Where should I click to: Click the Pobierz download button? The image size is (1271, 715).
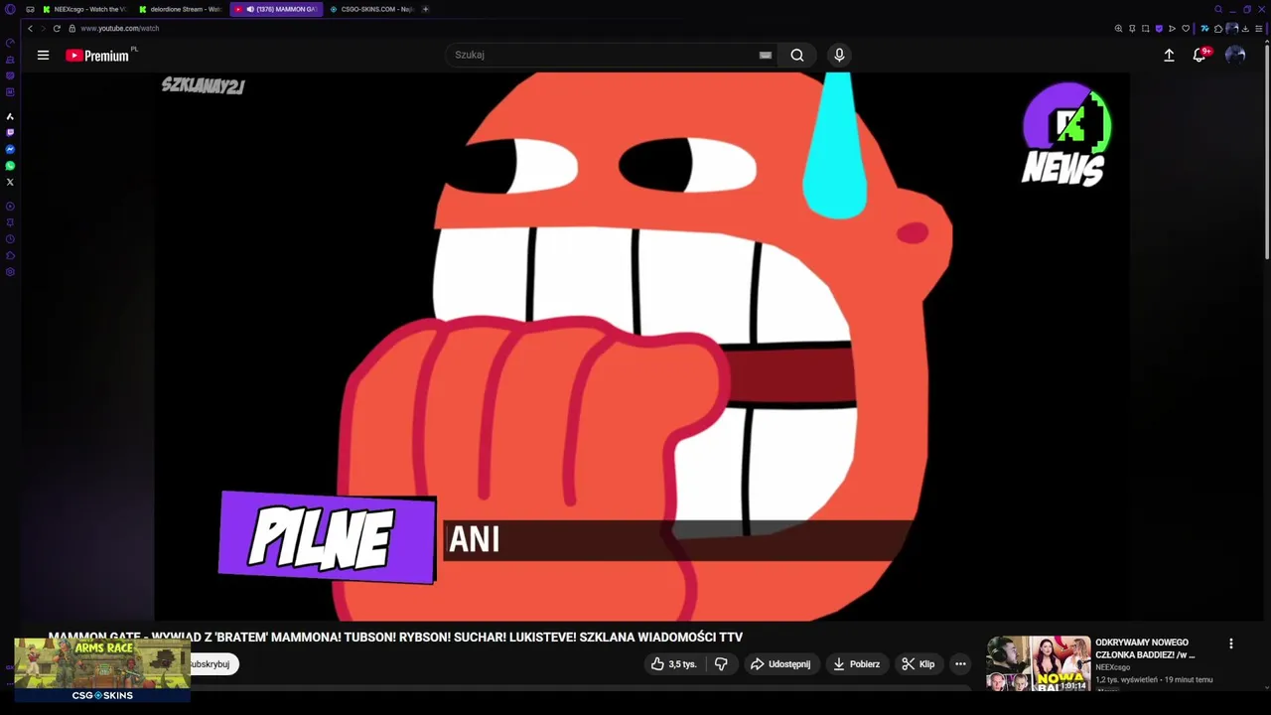(x=856, y=663)
